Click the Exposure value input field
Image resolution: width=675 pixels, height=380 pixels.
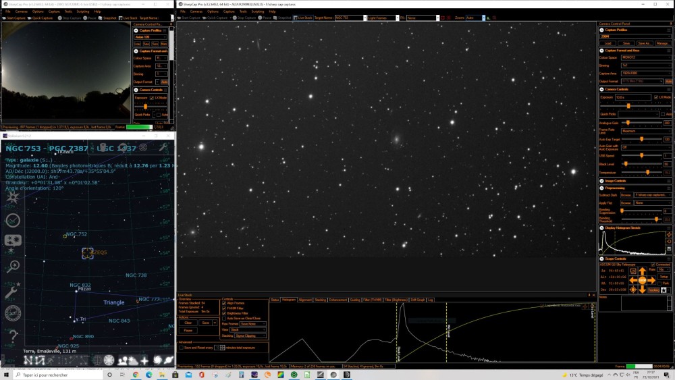pos(632,97)
